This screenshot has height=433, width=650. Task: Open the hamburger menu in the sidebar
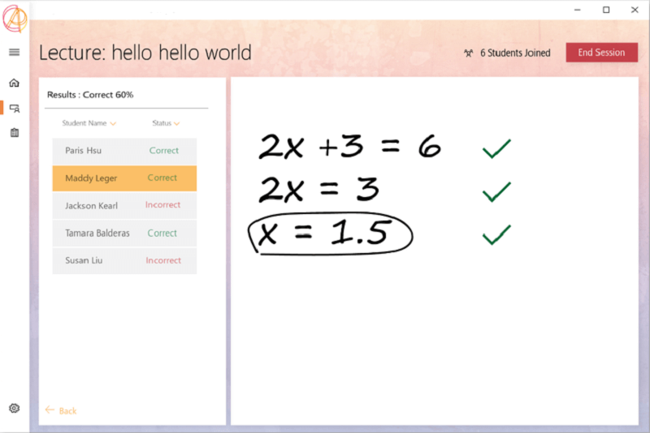coord(14,52)
